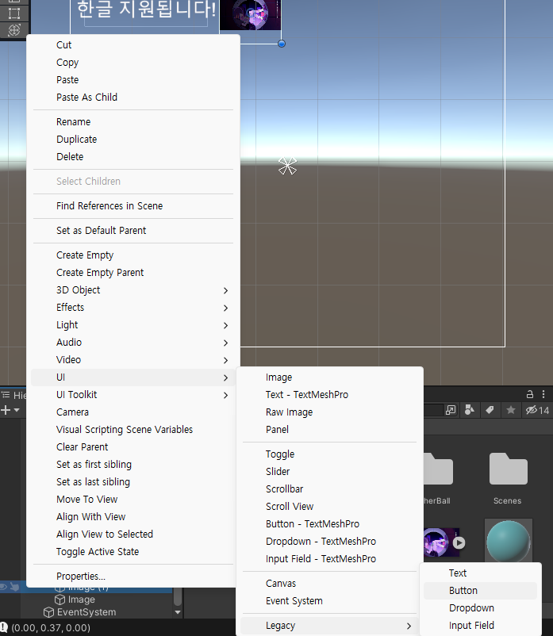Viewport: 553px width, 636px height.
Task: Choose Slider in UI submenu
Action: (x=329, y=472)
